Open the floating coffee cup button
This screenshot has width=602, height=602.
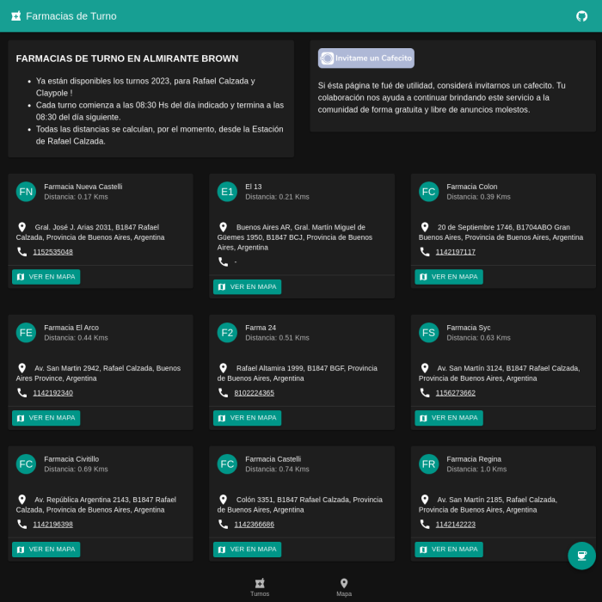click(581, 556)
